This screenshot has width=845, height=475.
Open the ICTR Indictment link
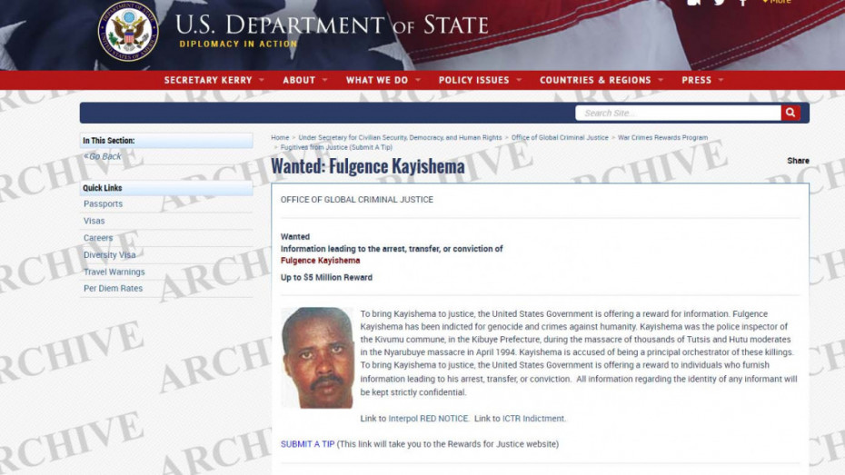533,419
